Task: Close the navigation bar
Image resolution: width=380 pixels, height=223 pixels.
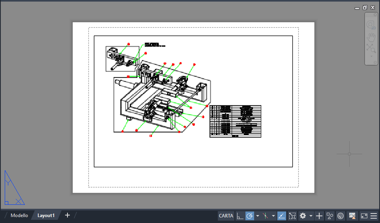Action: click(375, 15)
